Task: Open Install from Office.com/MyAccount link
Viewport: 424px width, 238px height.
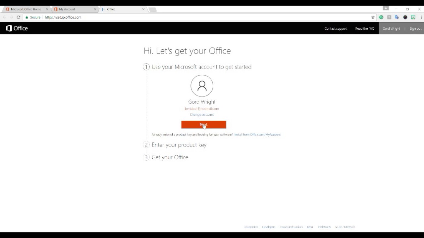Action: point(257,135)
